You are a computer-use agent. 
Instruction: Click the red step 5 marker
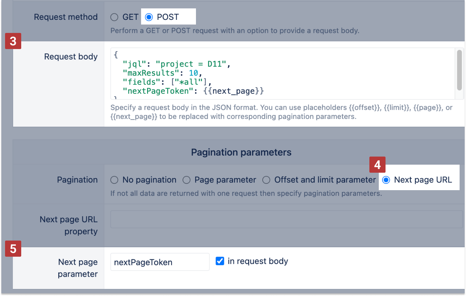[13, 249]
